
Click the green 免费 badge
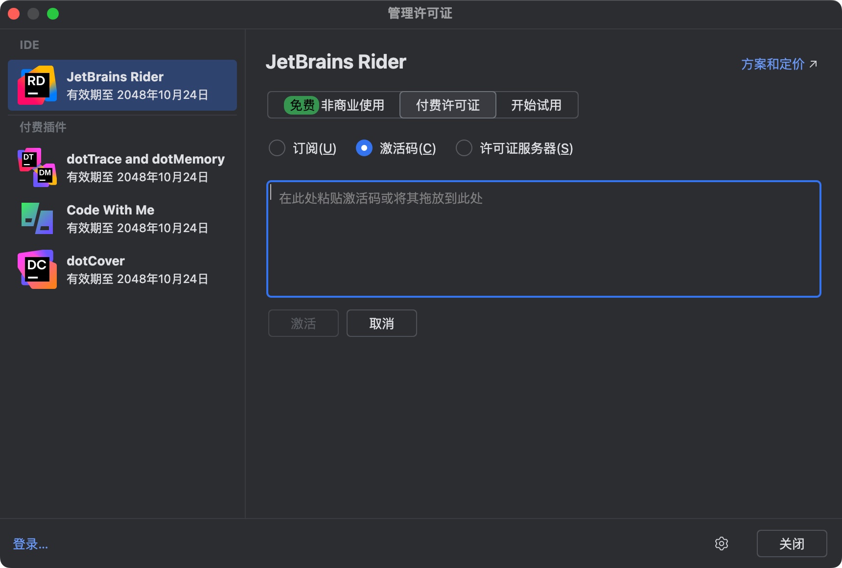click(x=302, y=105)
